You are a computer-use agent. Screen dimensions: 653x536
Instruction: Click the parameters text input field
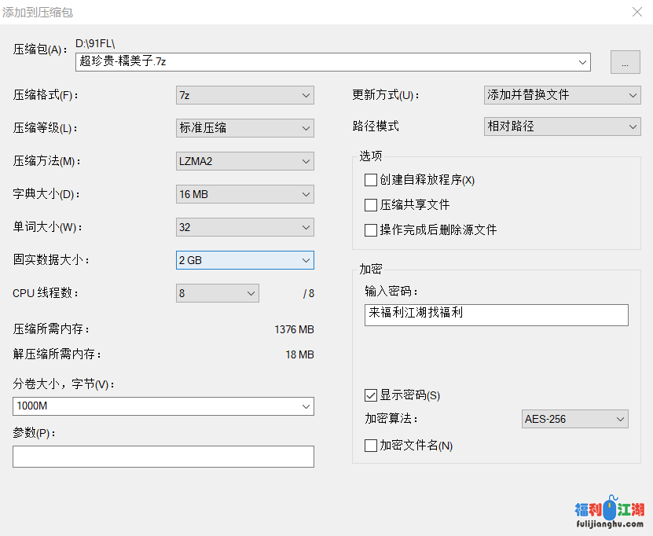(x=163, y=457)
